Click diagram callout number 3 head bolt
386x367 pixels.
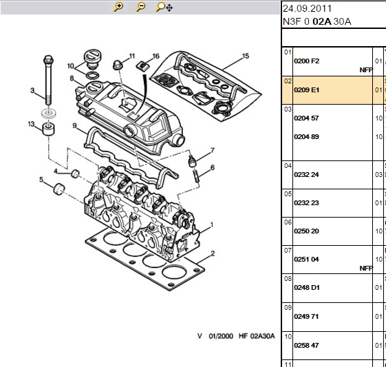[x=32, y=91]
